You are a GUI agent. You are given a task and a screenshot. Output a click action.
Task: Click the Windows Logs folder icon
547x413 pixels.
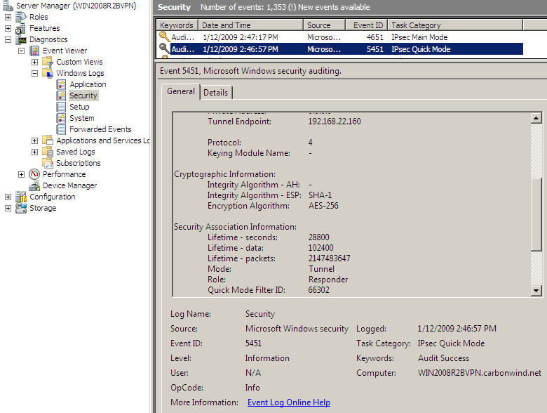pos(48,73)
